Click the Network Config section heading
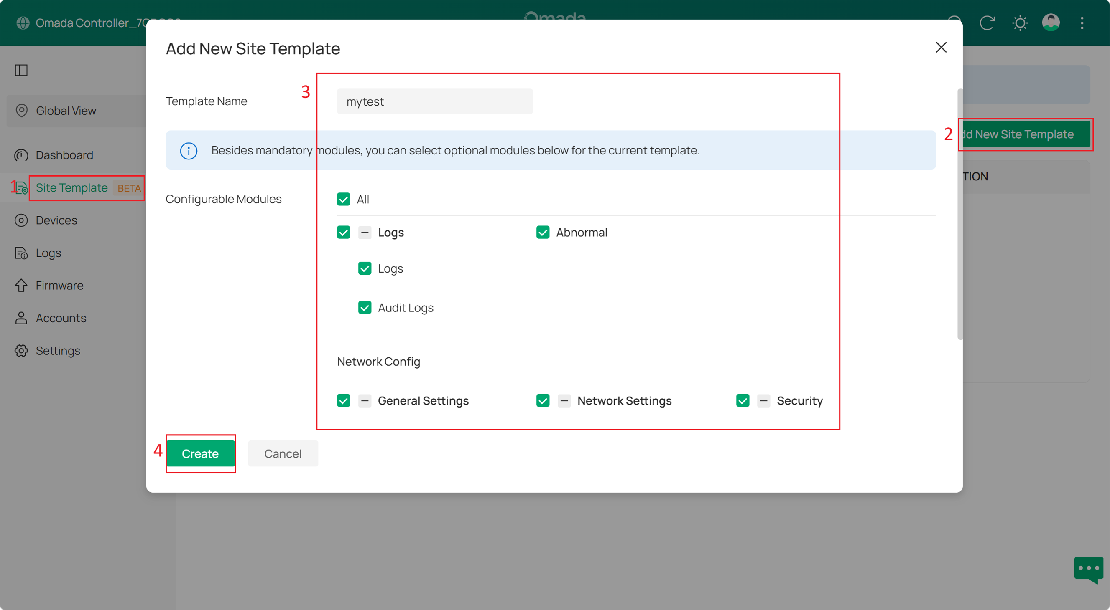Viewport: 1110px width, 610px height. tap(378, 361)
